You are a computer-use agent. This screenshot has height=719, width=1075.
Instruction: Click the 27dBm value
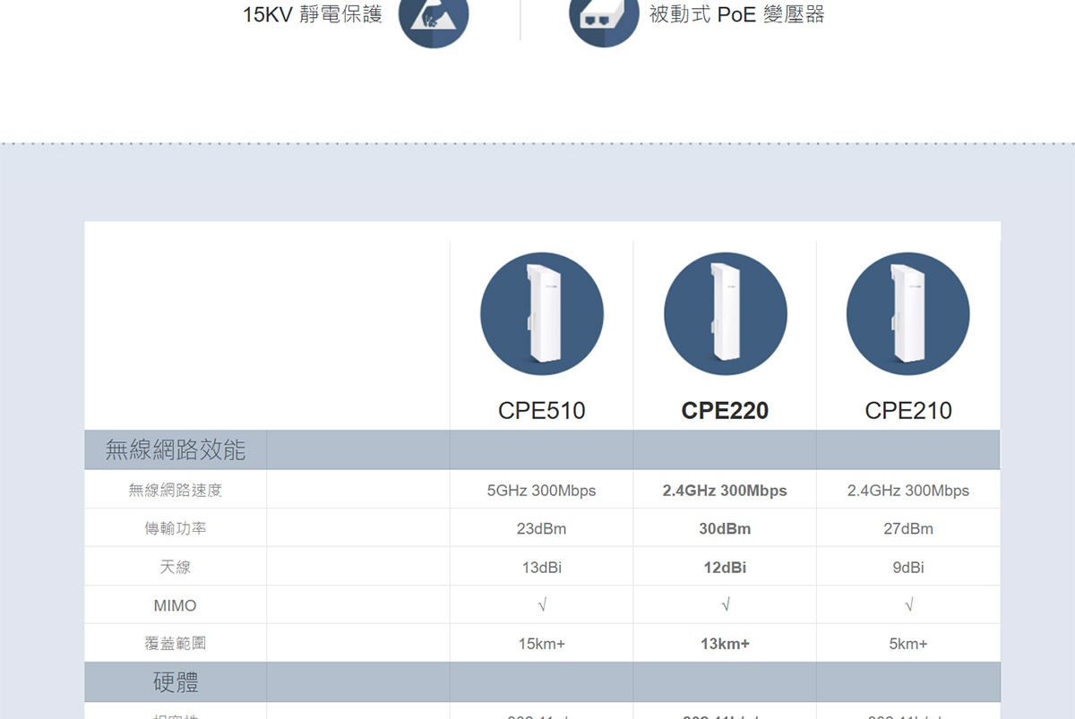point(908,529)
